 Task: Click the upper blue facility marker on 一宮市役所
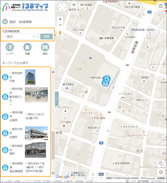coord(107,79)
